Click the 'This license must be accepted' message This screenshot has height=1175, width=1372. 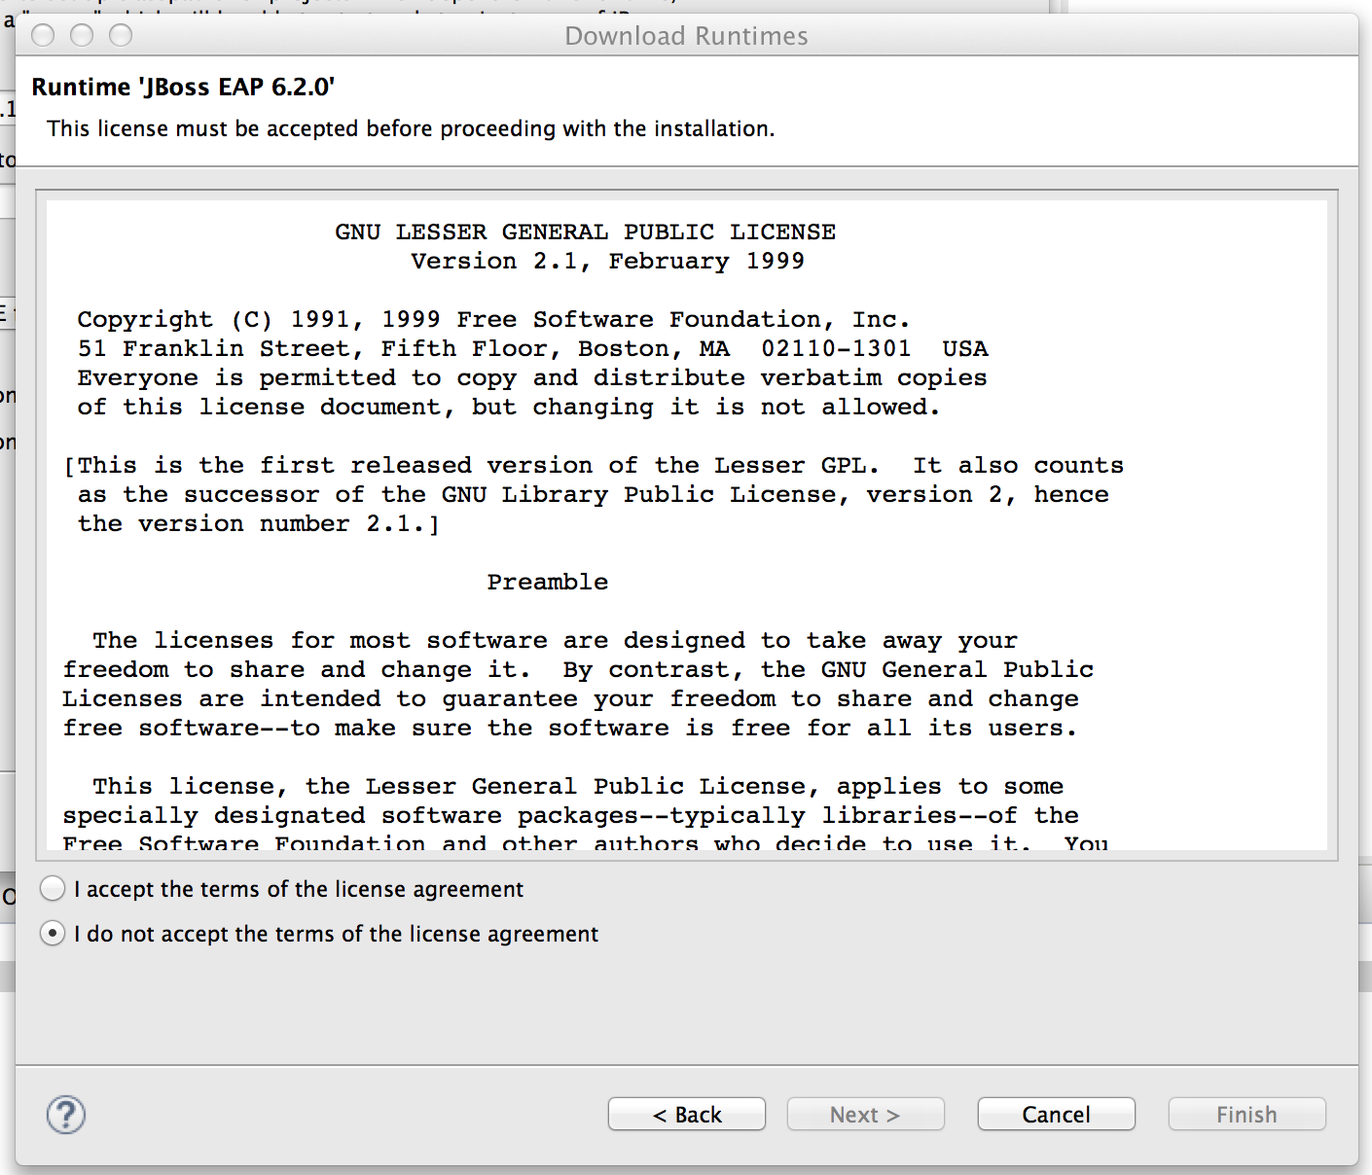tap(411, 128)
